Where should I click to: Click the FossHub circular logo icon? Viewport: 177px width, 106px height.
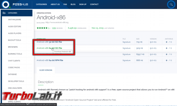click(5, 4)
